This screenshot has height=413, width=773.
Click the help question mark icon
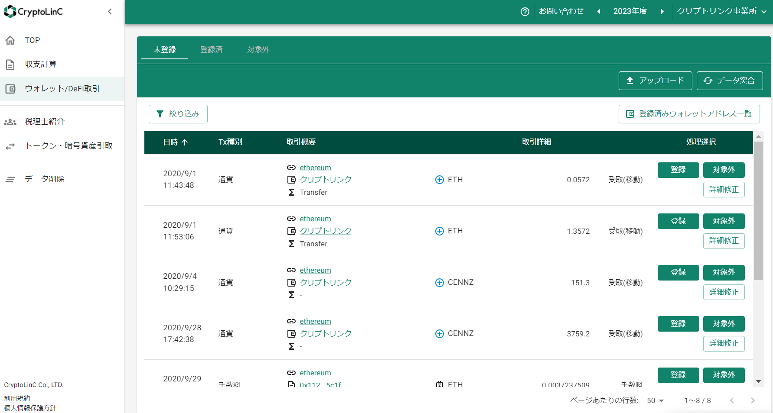(525, 12)
